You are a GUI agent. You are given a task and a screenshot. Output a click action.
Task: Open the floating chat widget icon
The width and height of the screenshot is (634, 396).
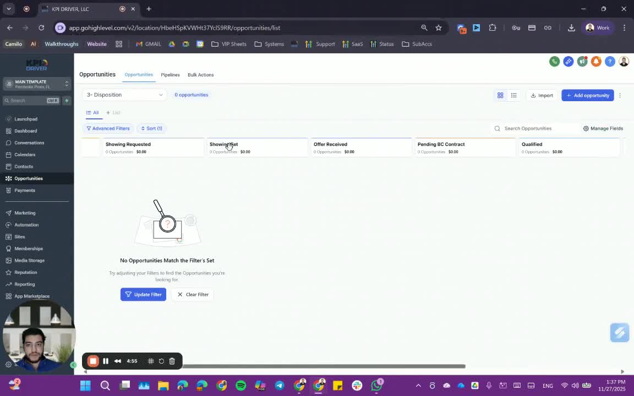tap(620, 332)
